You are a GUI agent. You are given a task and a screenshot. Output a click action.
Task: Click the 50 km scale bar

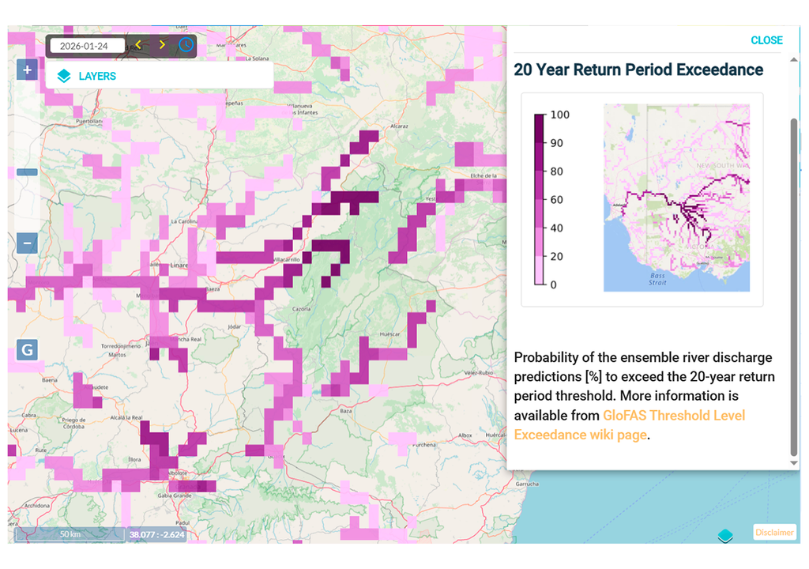pos(70,534)
